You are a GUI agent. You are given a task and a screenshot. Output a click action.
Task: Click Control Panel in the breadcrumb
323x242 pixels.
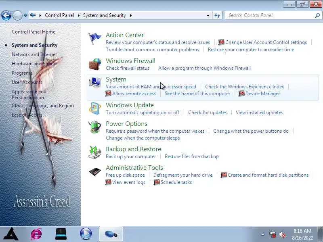point(59,15)
